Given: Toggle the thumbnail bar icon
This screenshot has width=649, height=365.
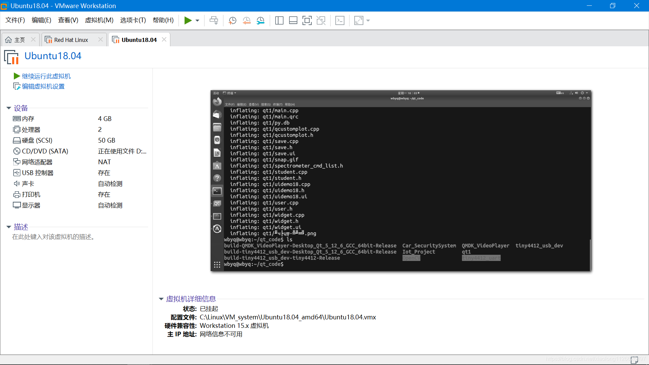Looking at the screenshot, I should click(293, 21).
